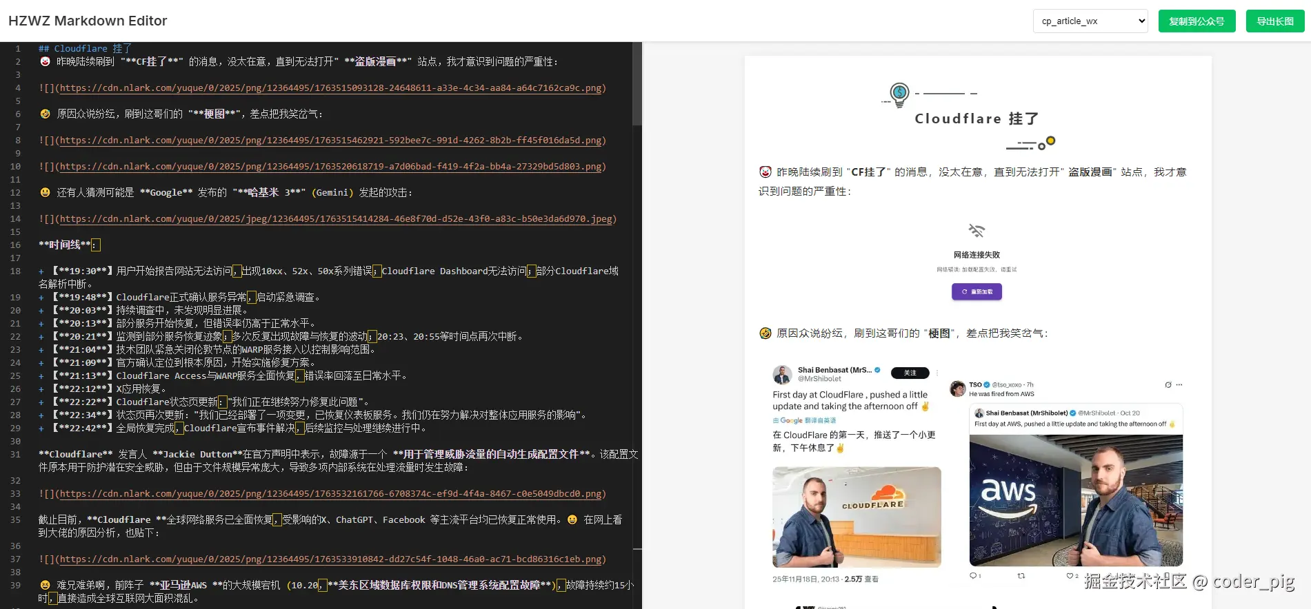Click the '## Cloudflare 挂了' heading on line 1
The width and height of the screenshot is (1311, 609).
tap(85, 49)
